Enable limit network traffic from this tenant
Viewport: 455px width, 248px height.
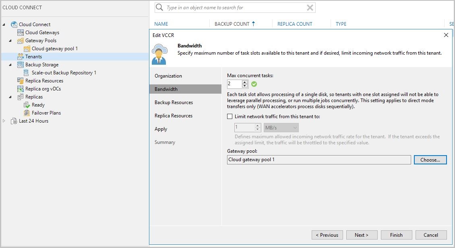click(x=230, y=116)
